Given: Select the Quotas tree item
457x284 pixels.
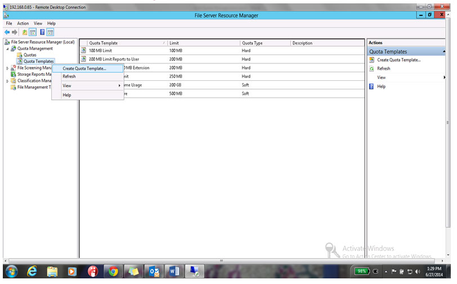Looking at the screenshot, I should click(x=30, y=55).
